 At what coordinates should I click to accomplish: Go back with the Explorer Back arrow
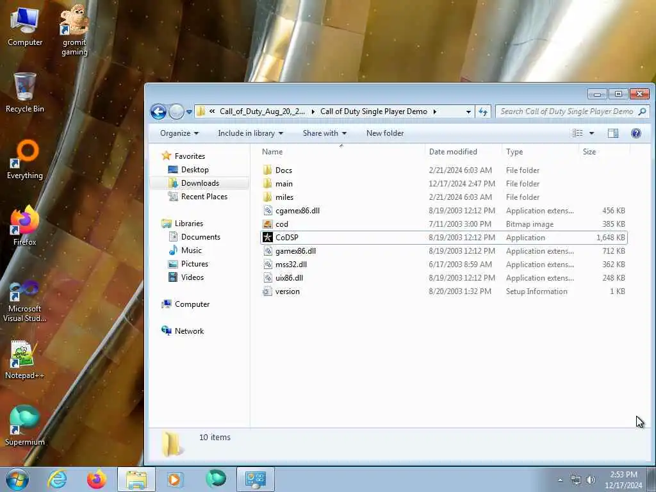159,111
